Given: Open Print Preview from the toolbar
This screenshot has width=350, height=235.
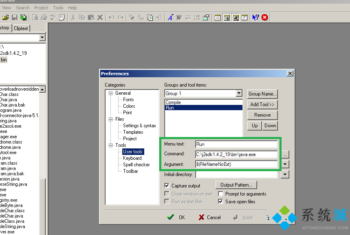Looking at the screenshot, I should (35, 17).
